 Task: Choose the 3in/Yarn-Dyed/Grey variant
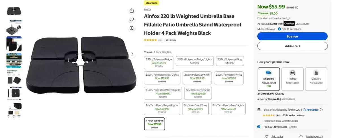pos(195,109)
